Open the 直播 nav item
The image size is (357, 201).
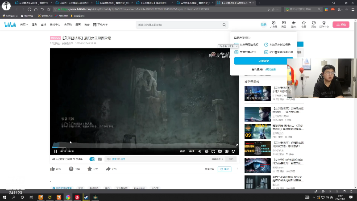click(x=43, y=25)
